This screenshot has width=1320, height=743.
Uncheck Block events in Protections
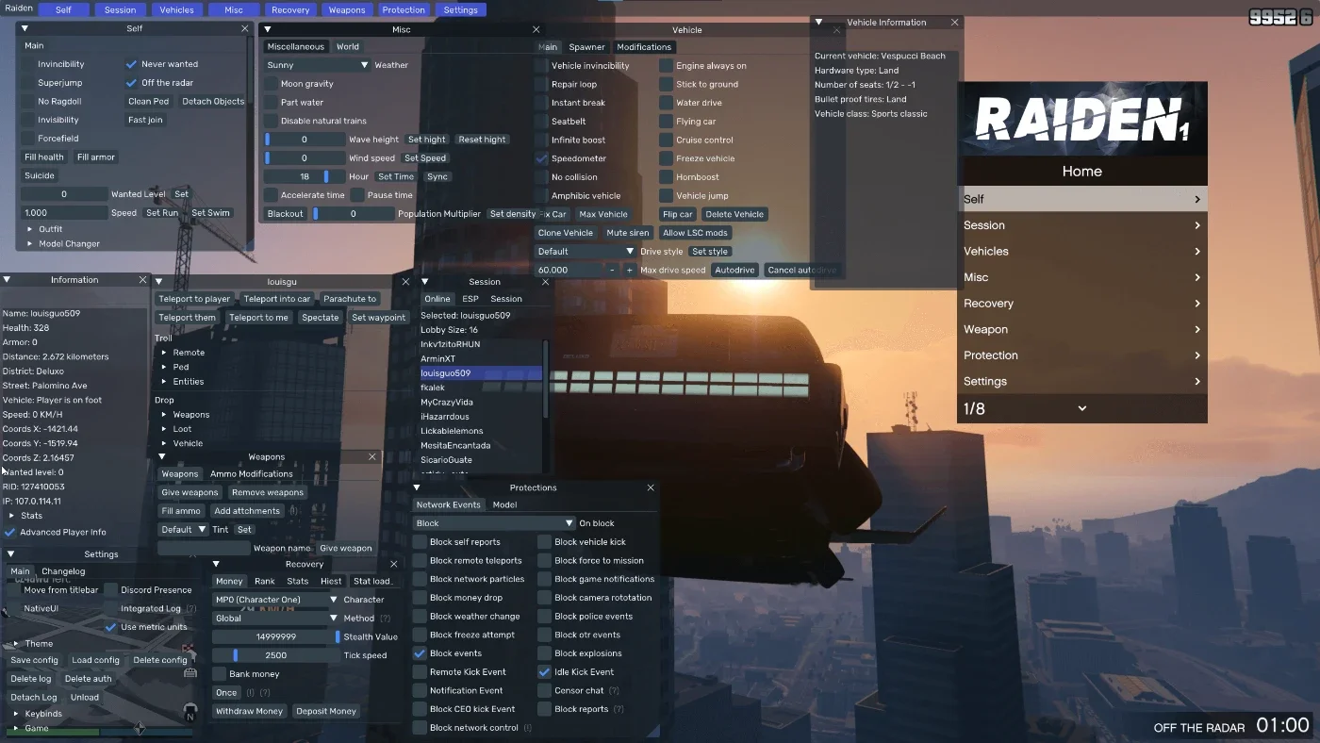[x=420, y=653]
